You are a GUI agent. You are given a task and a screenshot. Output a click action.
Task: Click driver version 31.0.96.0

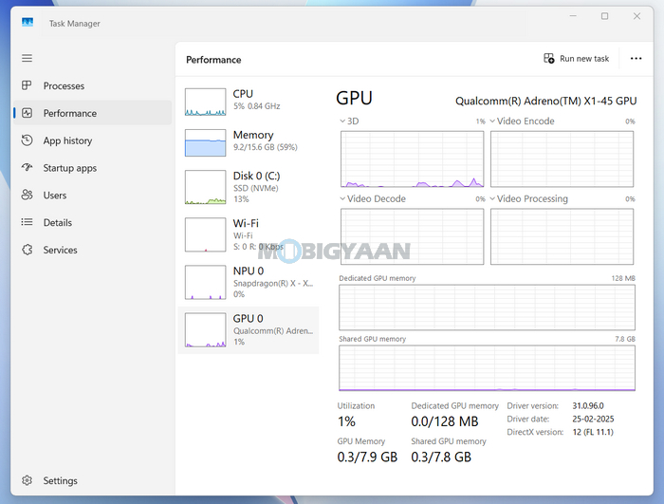[588, 406]
